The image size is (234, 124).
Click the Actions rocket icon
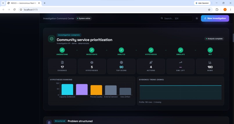[151, 62]
